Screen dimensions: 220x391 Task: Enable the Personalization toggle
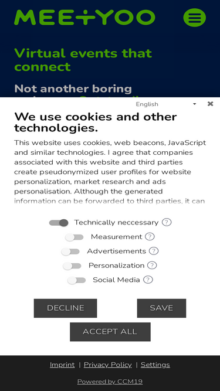click(x=72, y=266)
